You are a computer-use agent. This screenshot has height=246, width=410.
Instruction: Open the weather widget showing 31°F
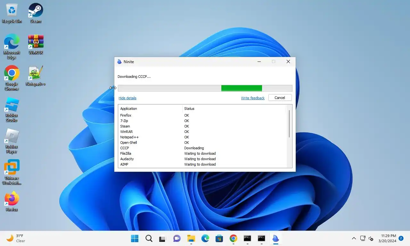pos(16,238)
